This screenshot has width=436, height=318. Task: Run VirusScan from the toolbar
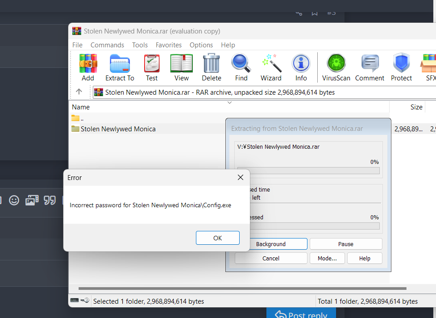tap(336, 63)
